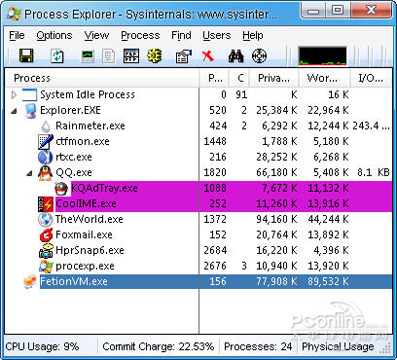
Task: Click the rtxc.exe PID value 216
Action: click(x=218, y=157)
